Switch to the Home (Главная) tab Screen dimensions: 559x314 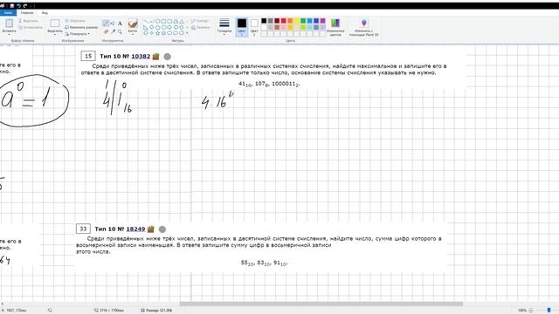point(27,13)
